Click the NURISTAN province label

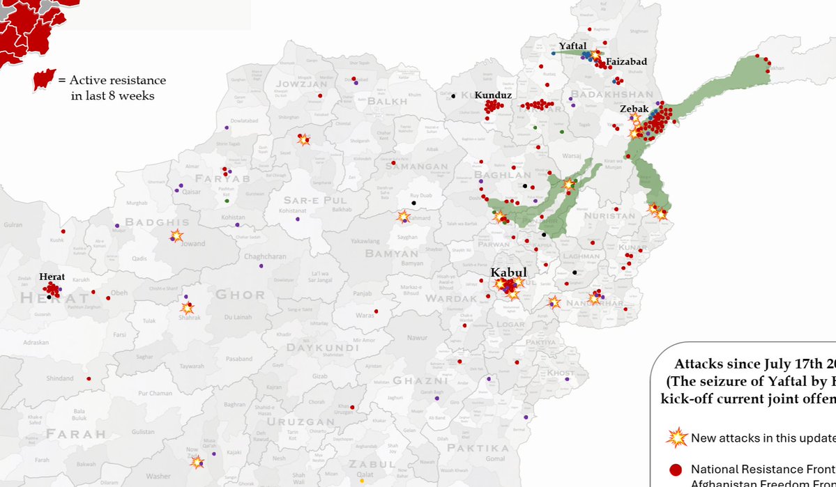pos(610,216)
